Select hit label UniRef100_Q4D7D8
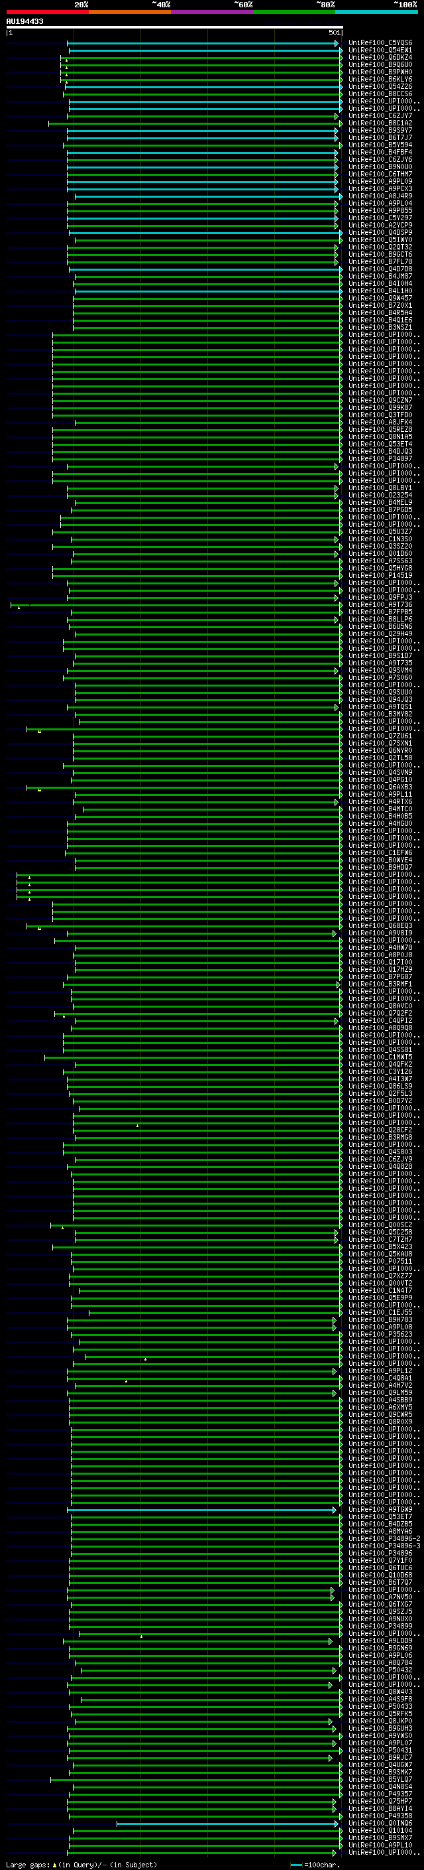The width and height of the screenshot is (424, 1870). [380, 269]
